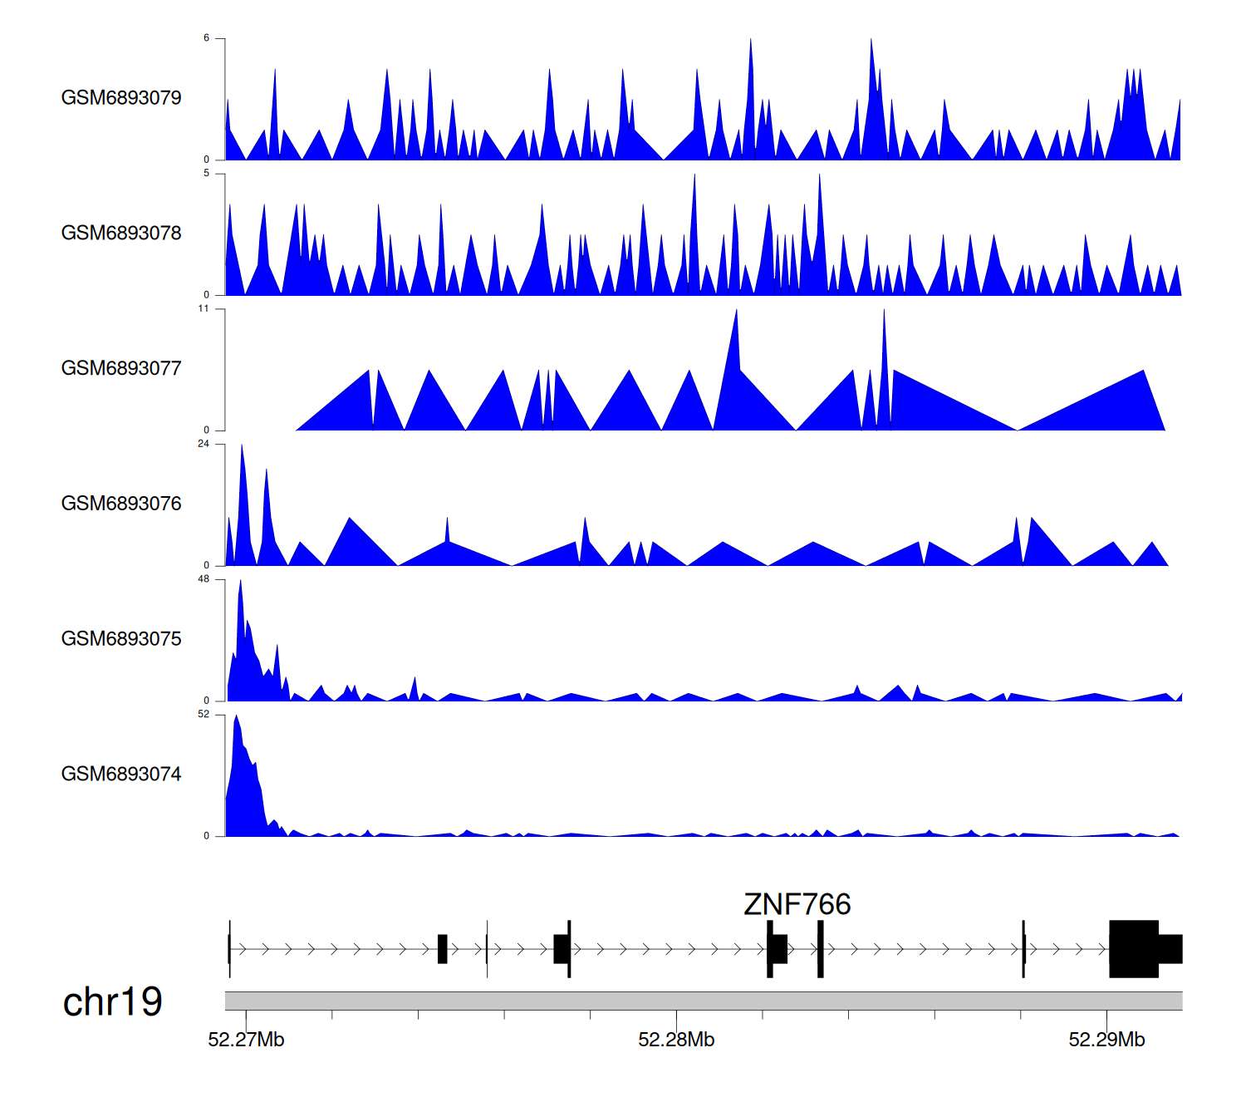
Task: Click the largest ZNF766 exon block
Action: tap(1133, 948)
